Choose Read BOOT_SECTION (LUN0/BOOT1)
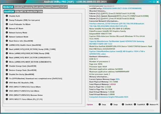This screenshot has width=161, height=114. tap(28, 57)
